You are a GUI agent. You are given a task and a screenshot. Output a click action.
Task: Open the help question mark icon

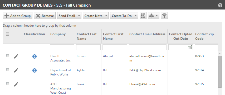click(x=220, y=5)
